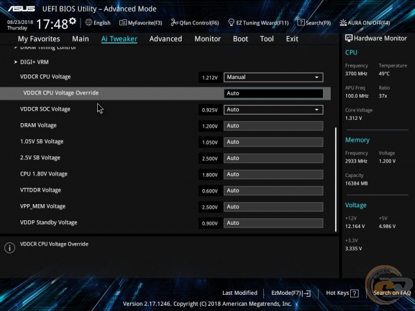Open Hot Keys question mark icon

coord(354,293)
